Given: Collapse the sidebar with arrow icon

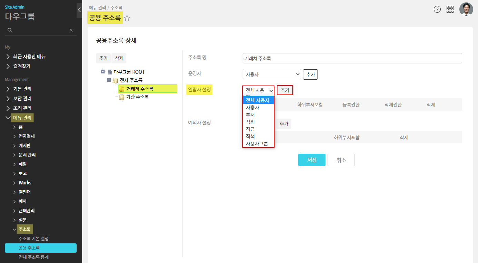Looking at the screenshot, I should pyautogui.click(x=79, y=10).
